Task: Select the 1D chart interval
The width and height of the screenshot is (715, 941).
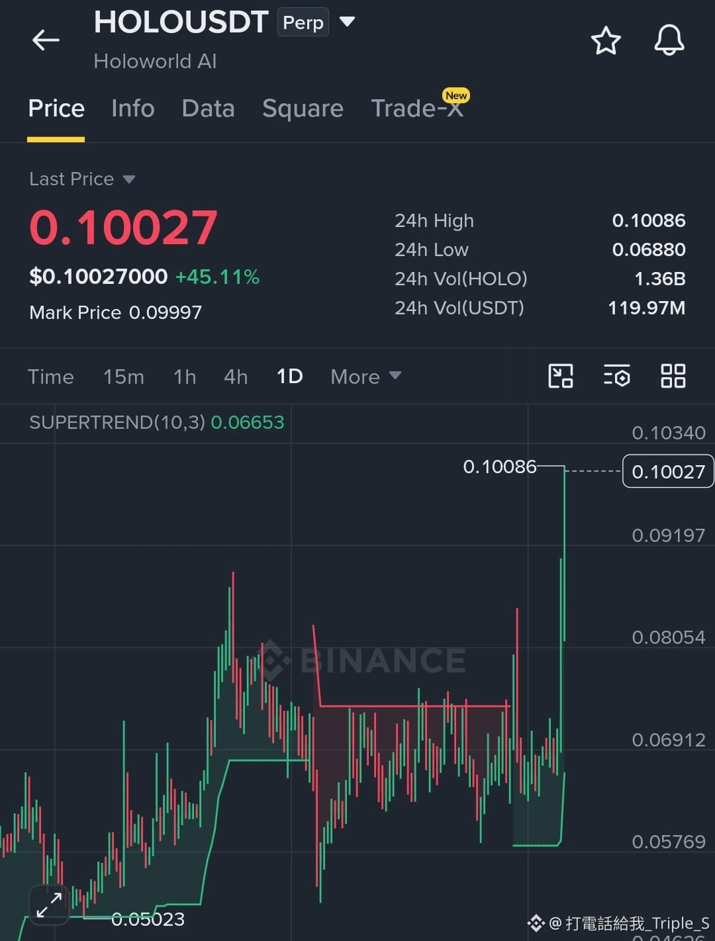Action: [x=289, y=377]
